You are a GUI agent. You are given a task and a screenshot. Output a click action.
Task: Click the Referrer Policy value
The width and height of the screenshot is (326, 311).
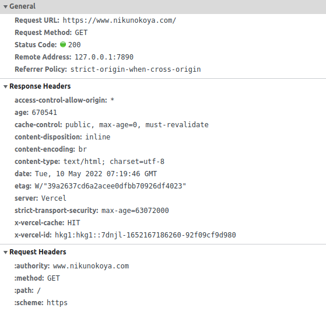[x=135, y=69]
